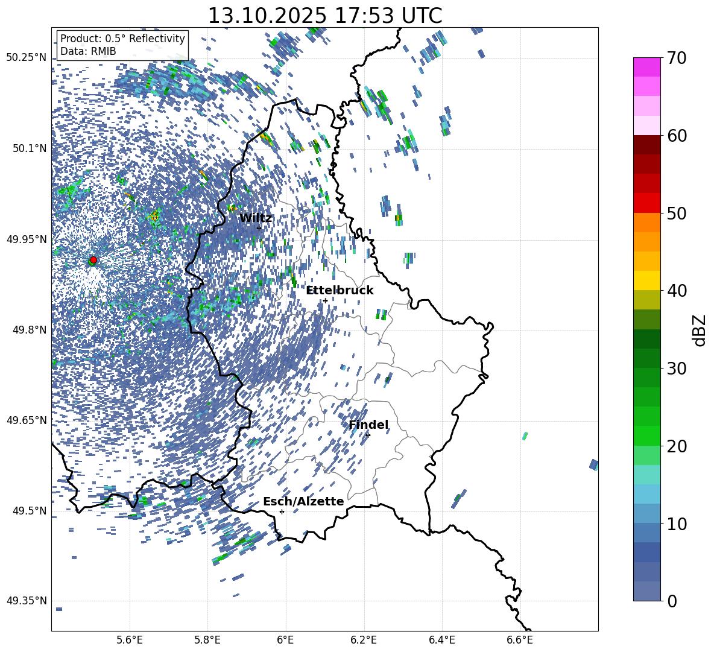The width and height of the screenshot is (714, 652).
Task: Click the small cyan echo east of Findel
Action: pos(525,435)
